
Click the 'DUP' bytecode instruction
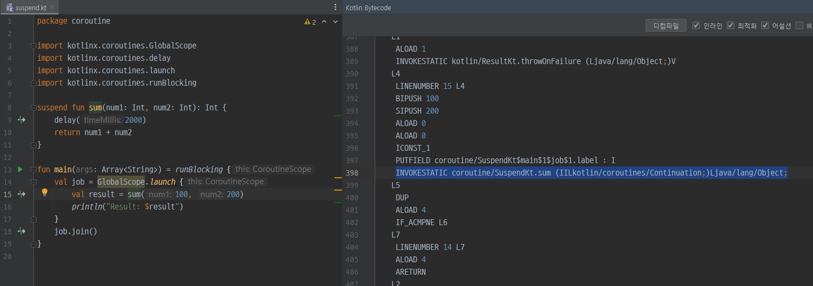[x=402, y=198]
